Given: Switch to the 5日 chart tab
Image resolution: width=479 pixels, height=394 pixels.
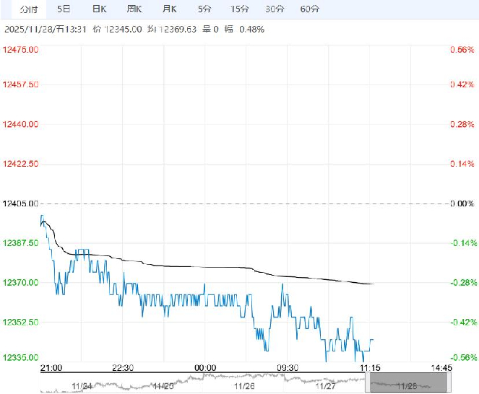Looking at the screenshot, I should [64, 9].
